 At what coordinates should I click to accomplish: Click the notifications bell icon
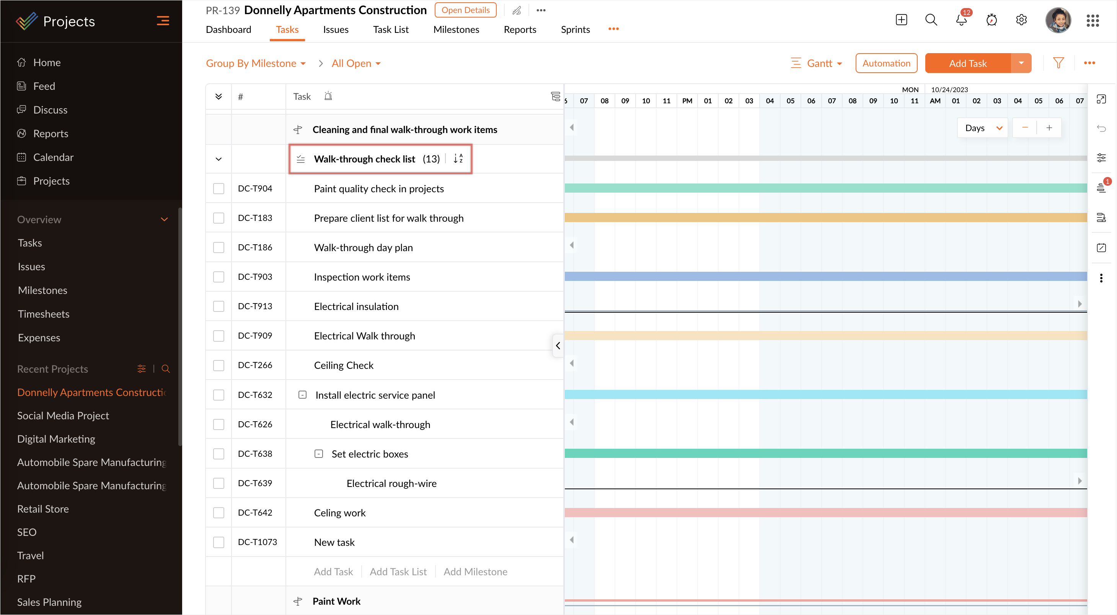[961, 20]
